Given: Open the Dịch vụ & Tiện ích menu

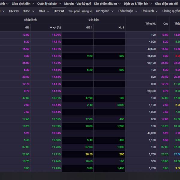Looking at the screenshot, I should pos(137,4).
